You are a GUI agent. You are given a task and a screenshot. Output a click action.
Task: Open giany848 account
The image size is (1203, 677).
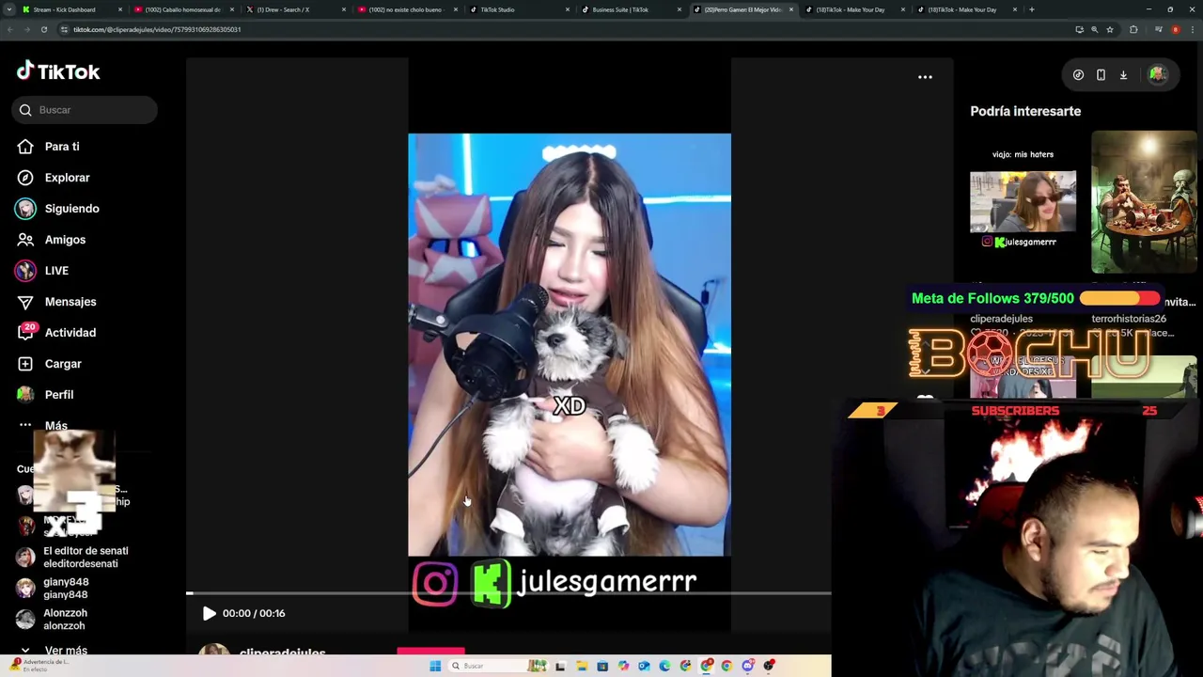pyautogui.click(x=55, y=589)
